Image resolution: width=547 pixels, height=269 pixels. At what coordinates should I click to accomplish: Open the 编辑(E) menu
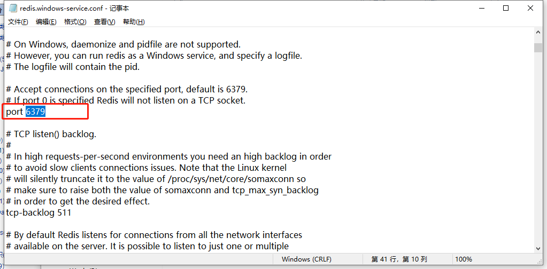(x=46, y=22)
